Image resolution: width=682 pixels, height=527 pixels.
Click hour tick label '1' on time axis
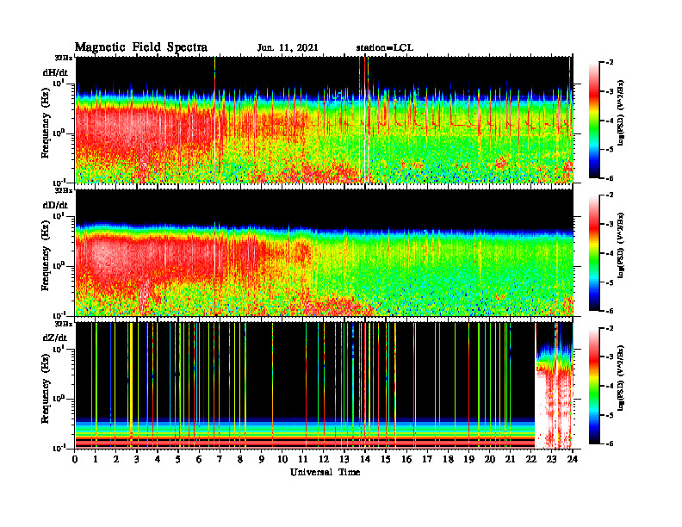point(96,459)
